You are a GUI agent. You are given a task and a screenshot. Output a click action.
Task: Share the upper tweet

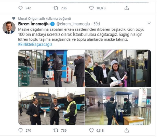(x=127, y=8)
